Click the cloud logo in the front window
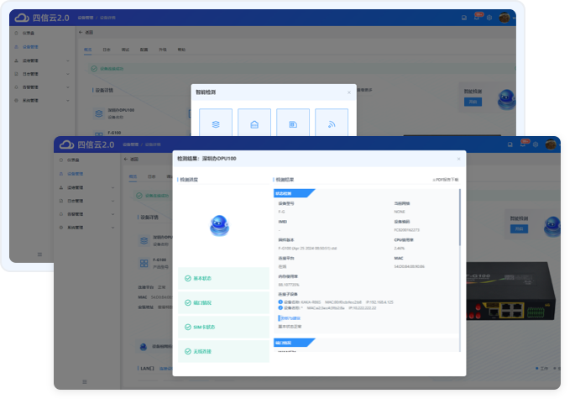The image size is (575, 404). pos(67,144)
